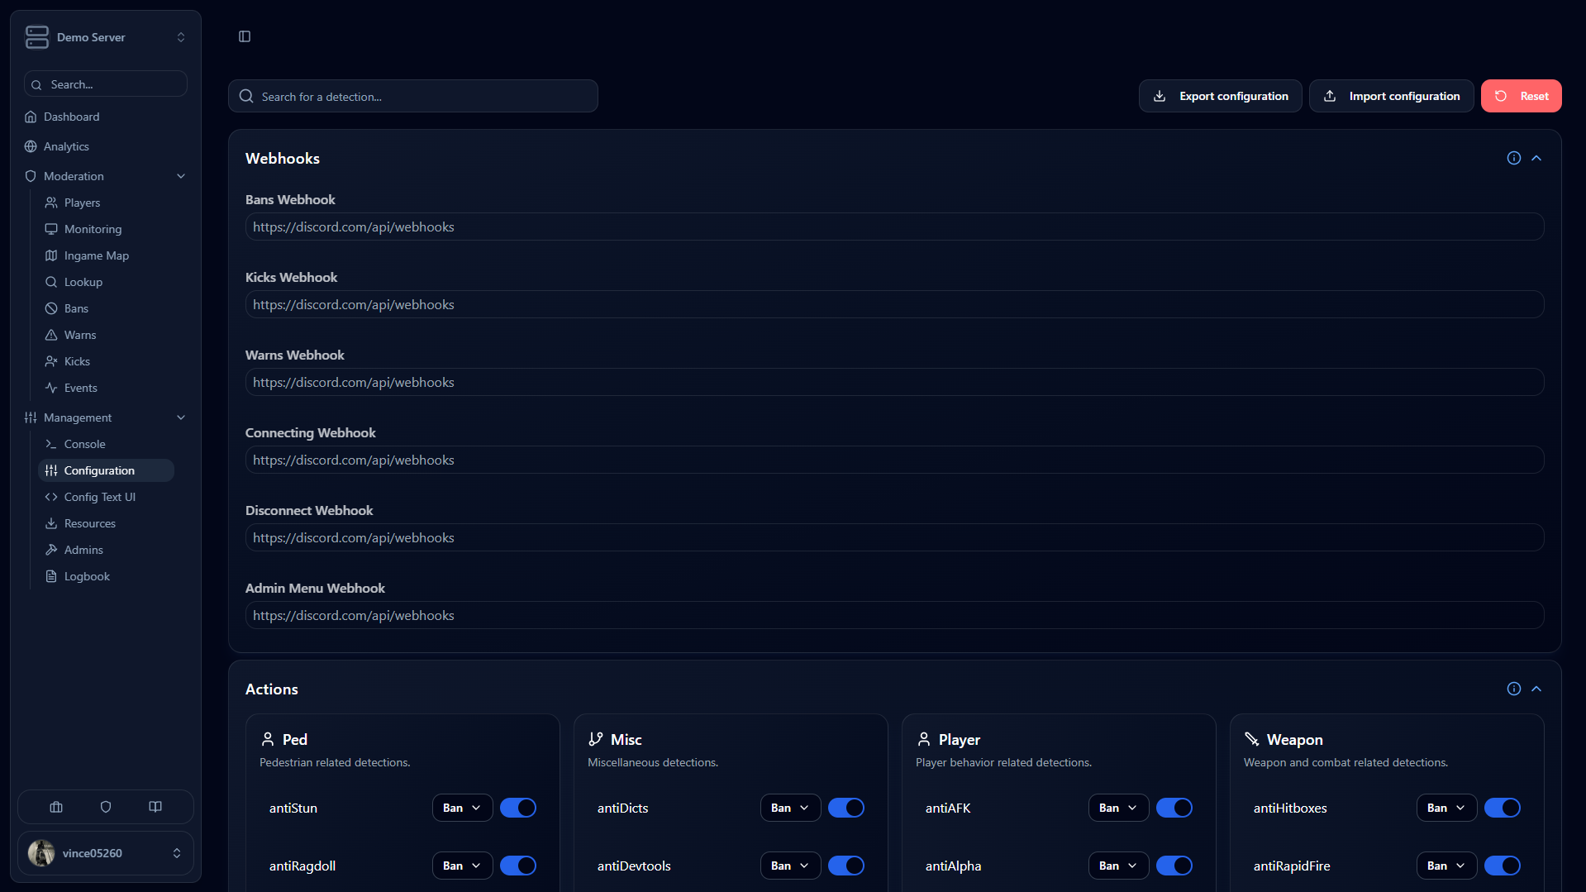Screen dimensions: 1586x892
Task: Disable the antiRagdoll toggle
Action: click(x=518, y=866)
